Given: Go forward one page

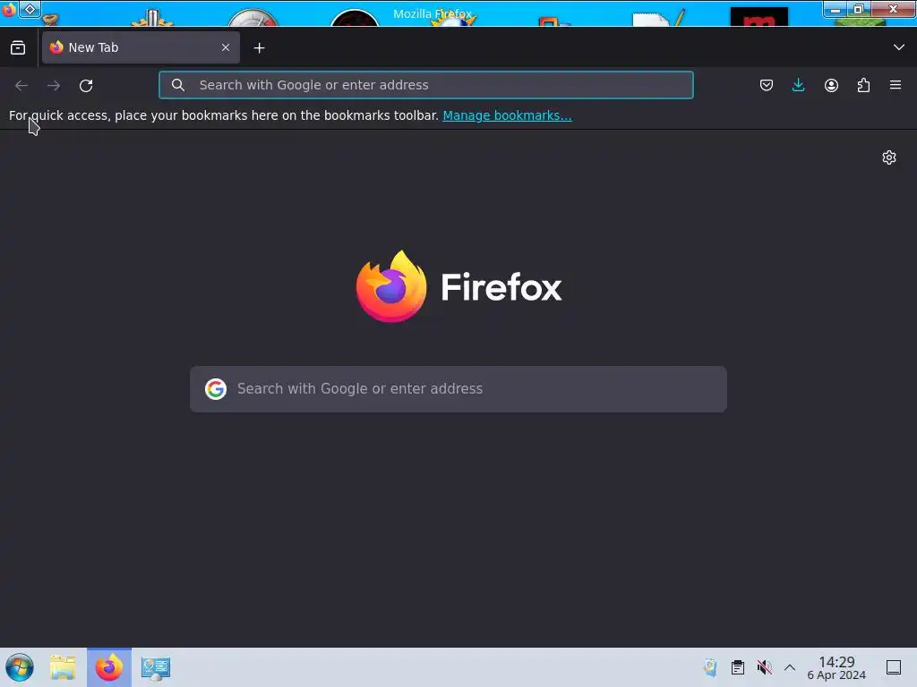Looking at the screenshot, I should coord(54,85).
